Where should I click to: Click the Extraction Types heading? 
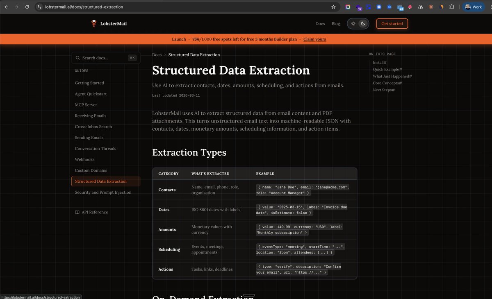coord(189,152)
